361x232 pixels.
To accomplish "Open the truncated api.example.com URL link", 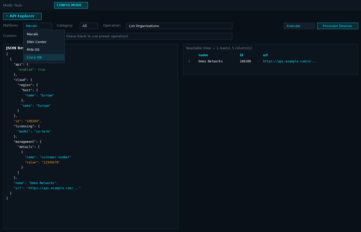I will 290,61.
